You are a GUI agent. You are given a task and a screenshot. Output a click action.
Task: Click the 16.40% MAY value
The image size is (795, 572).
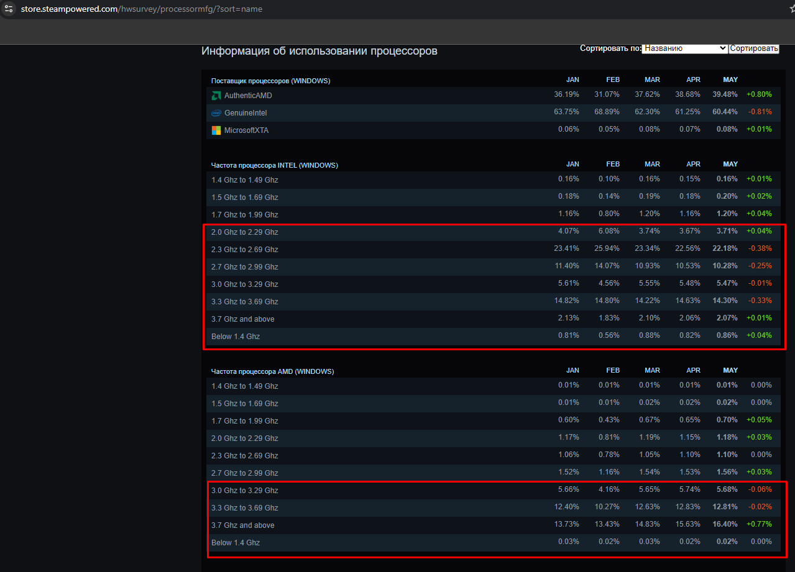point(725,524)
